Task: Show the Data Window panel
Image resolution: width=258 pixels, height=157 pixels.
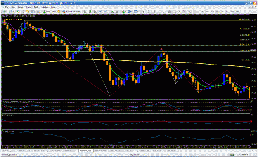Action: [x=23, y=12]
